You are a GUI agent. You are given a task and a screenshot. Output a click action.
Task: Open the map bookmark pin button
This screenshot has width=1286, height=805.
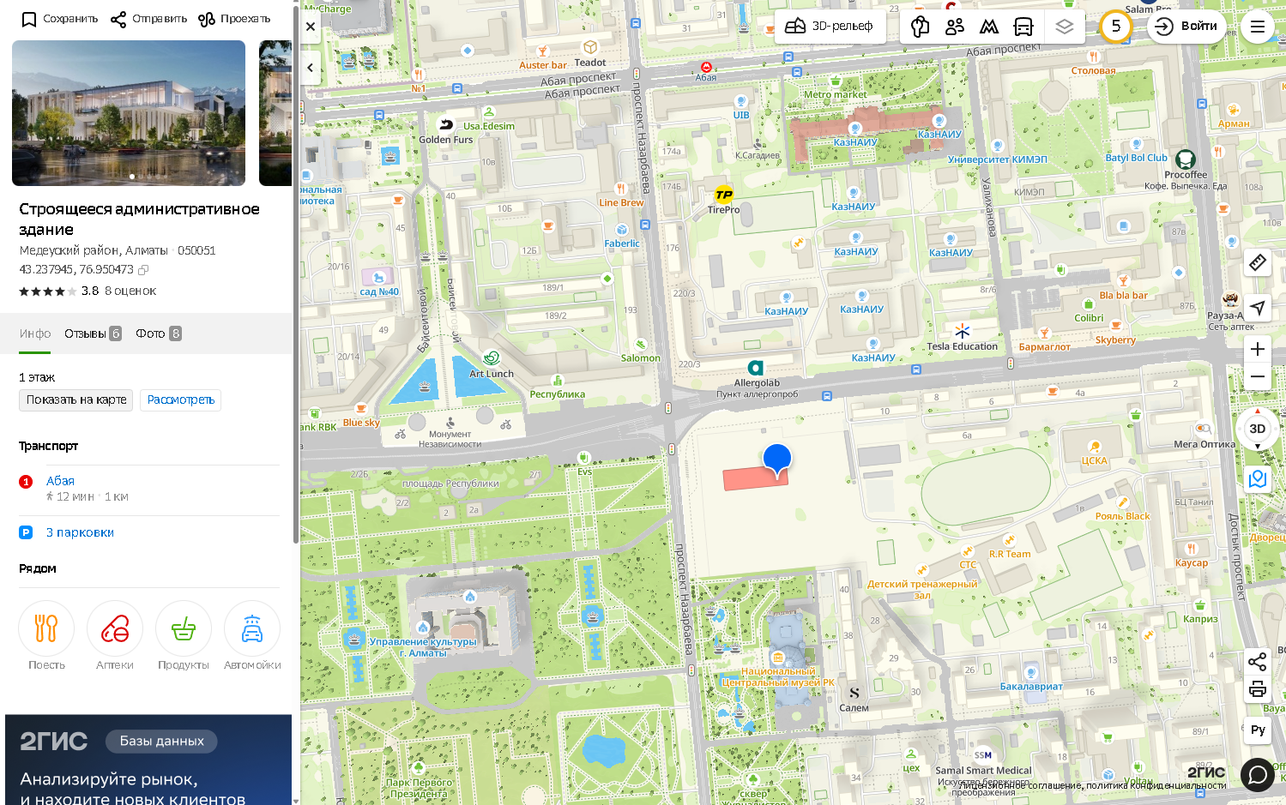(x=1258, y=478)
